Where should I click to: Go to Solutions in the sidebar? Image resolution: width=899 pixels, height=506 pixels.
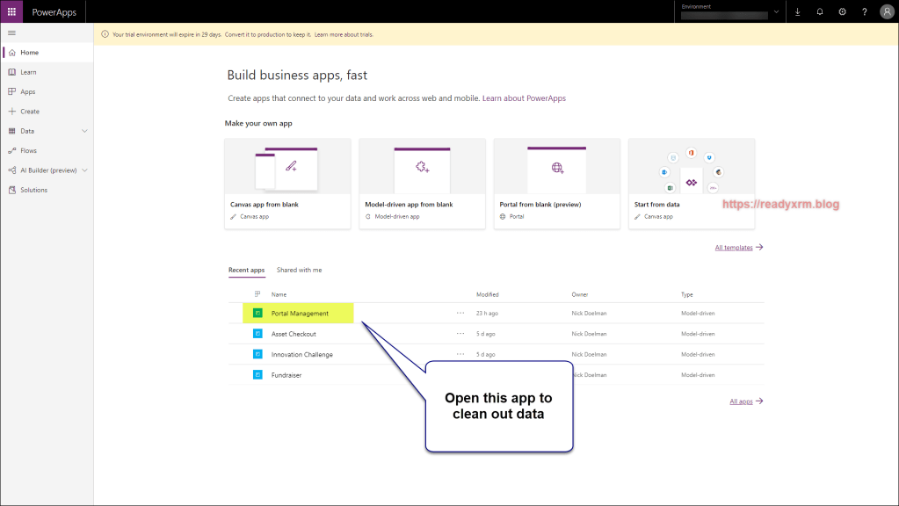point(33,190)
